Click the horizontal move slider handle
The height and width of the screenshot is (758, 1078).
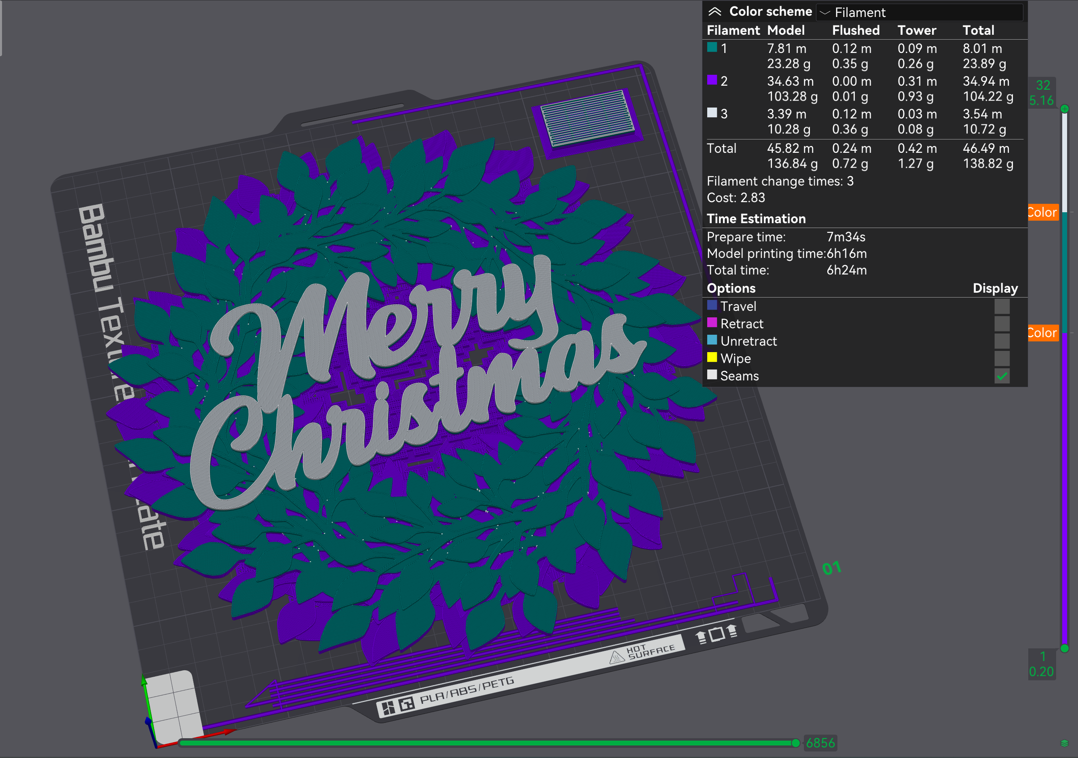point(795,743)
